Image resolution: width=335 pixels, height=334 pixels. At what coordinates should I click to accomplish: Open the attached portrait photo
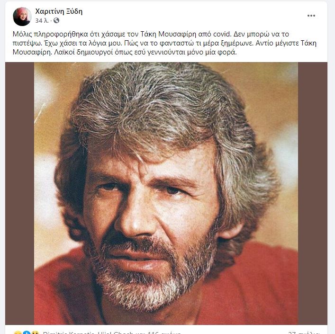point(166,193)
